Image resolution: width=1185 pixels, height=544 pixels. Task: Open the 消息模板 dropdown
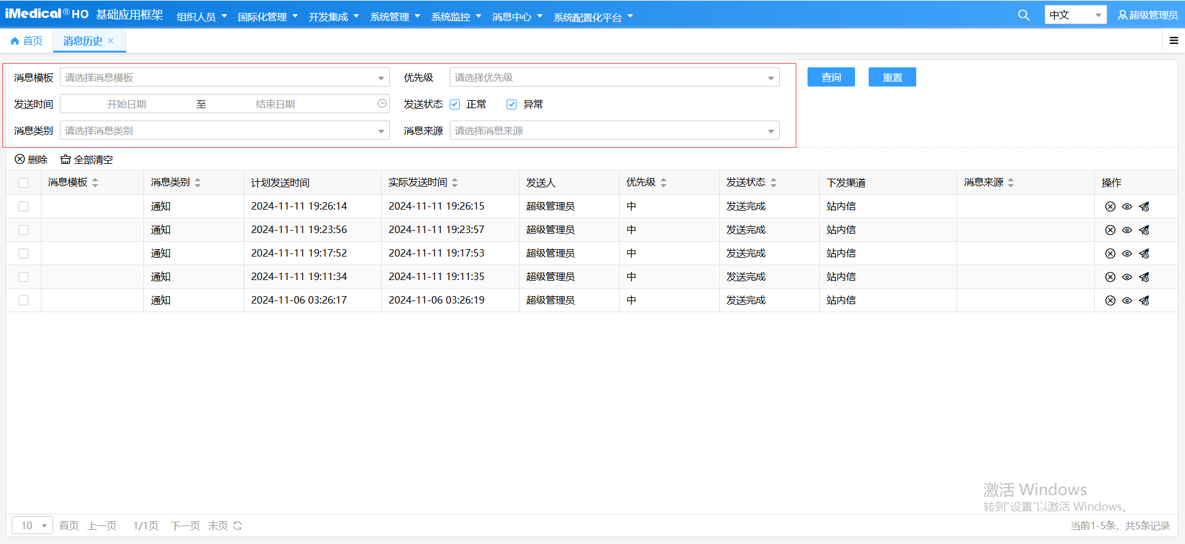(224, 78)
